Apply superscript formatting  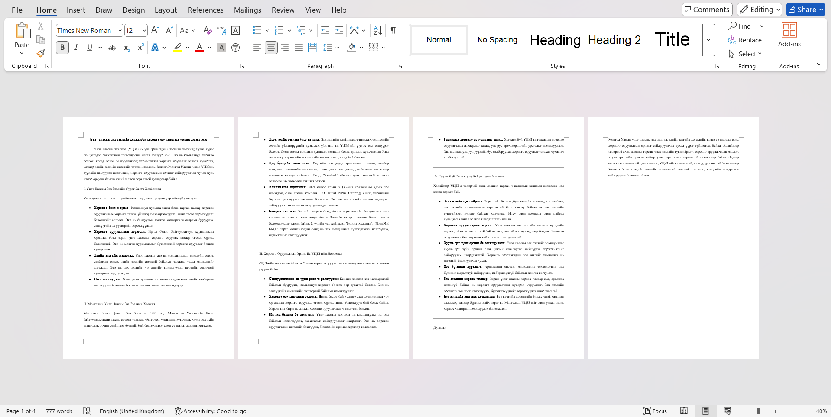140,48
